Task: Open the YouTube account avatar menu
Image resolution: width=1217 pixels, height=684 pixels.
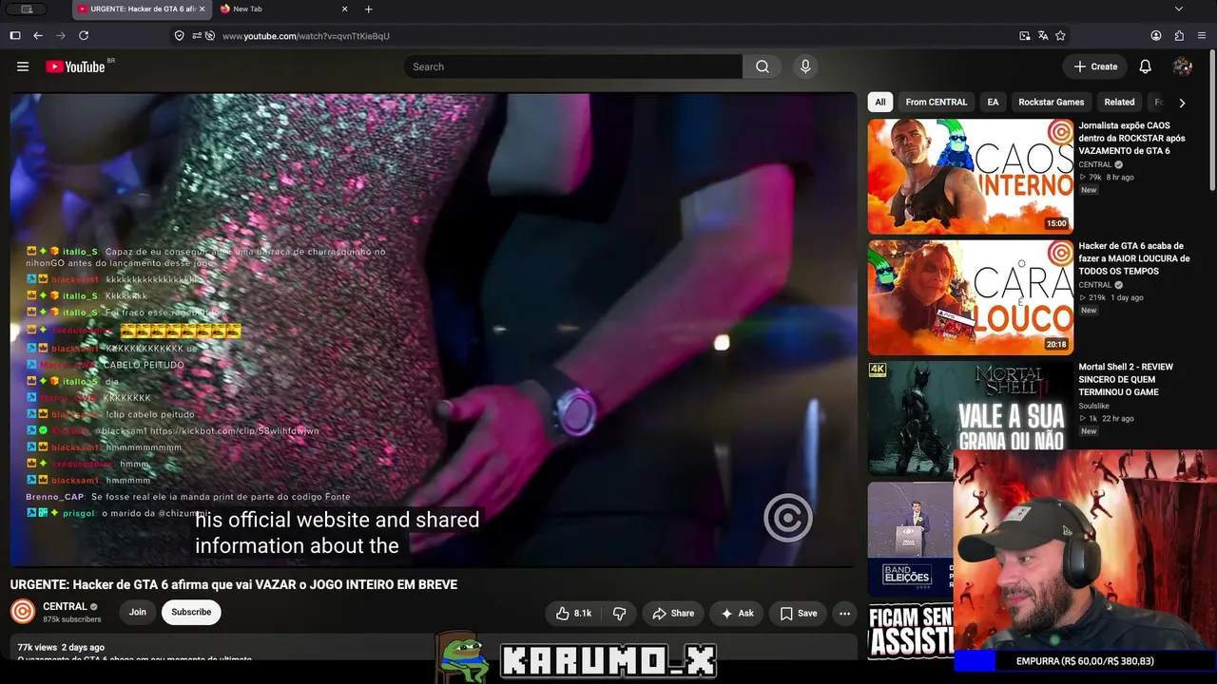Action: [1183, 66]
